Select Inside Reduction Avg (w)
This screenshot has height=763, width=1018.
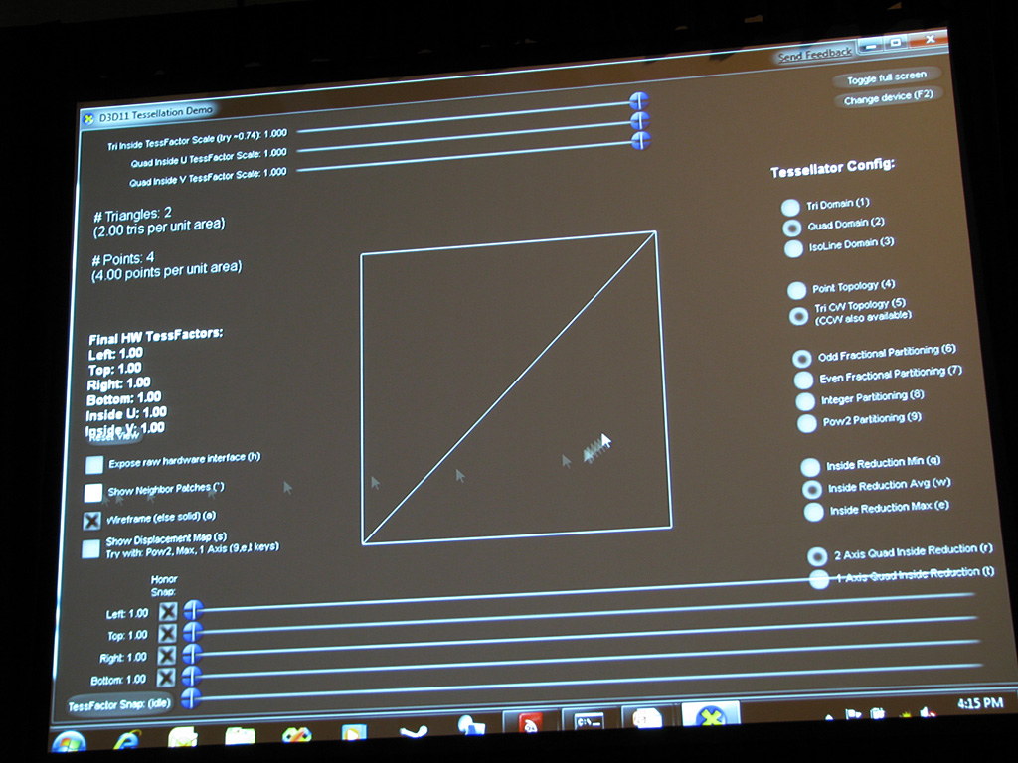click(811, 489)
